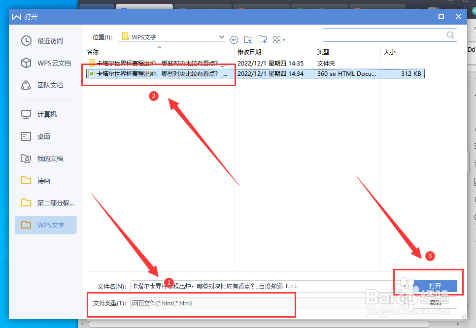Screen dimensions: 476x328
Task: Create a new folder
Action: (263, 39)
